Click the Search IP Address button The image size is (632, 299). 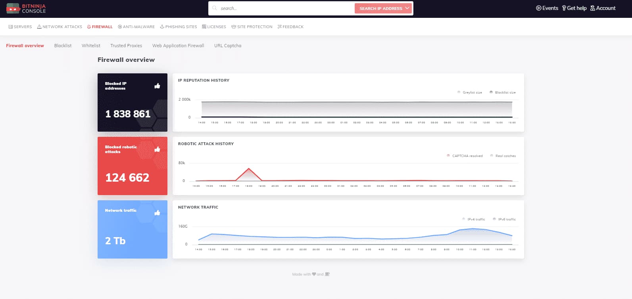(x=380, y=8)
